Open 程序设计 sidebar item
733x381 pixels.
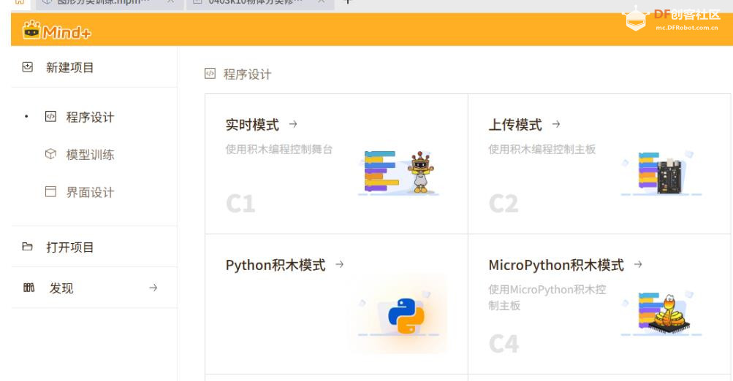(90, 118)
